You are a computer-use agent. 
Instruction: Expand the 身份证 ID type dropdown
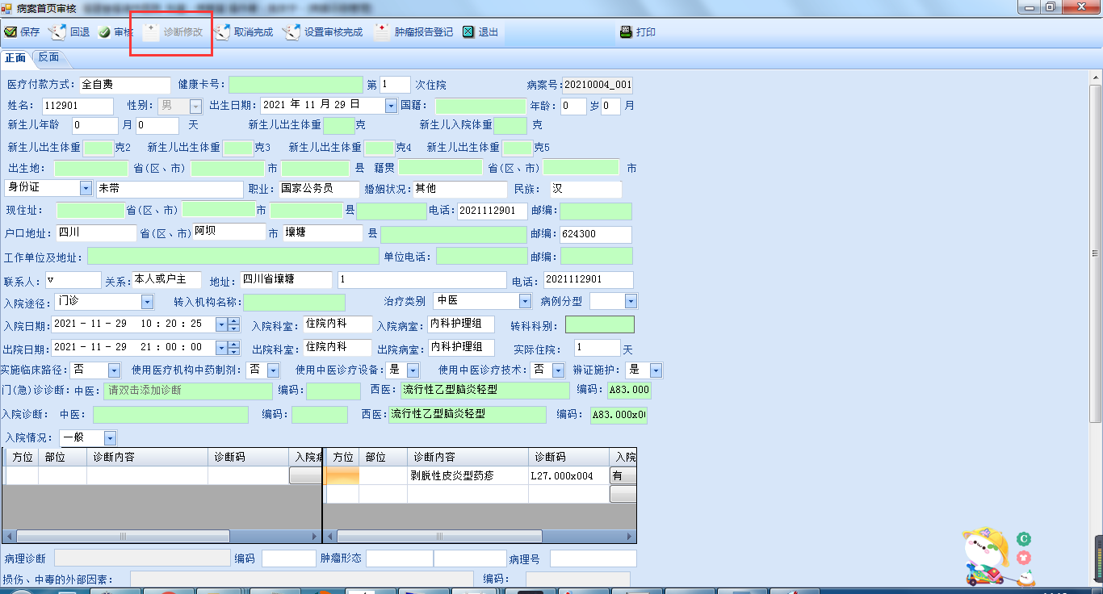click(x=86, y=188)
